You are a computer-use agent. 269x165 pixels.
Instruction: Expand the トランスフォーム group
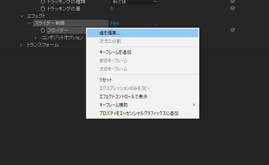click(x=21, y=45)
